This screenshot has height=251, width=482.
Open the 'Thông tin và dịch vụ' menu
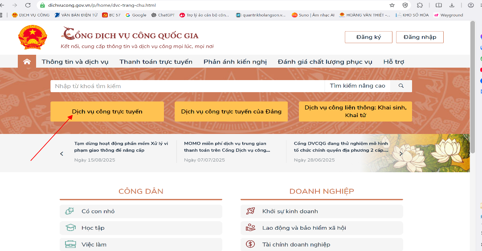click(75, 62)
